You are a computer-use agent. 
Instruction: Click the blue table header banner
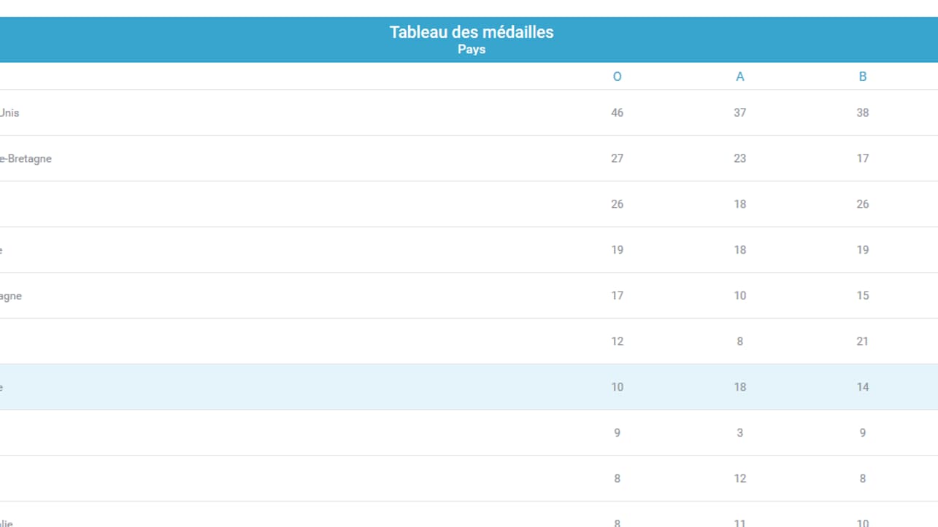(469, 39)
